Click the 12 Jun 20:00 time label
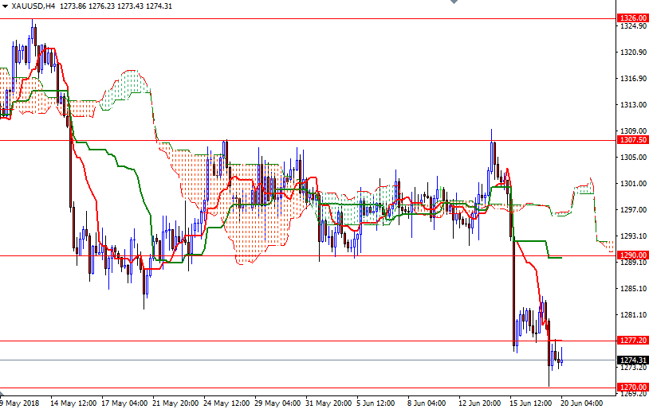The width and height of the screenshot is (649, 409). (480, 403)
